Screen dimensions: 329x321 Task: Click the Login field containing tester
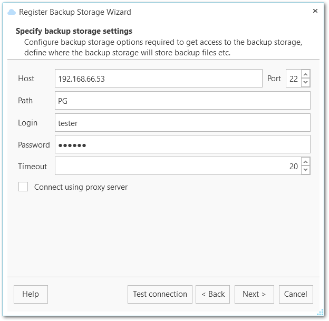pyautogui.click(x=182, y=123)
